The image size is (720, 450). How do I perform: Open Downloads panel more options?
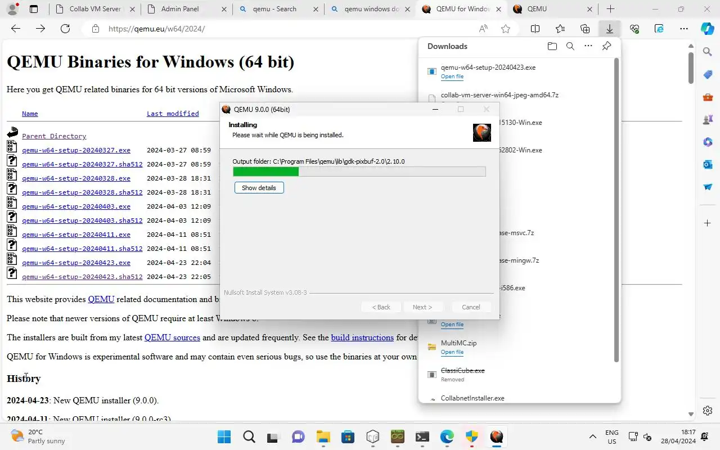coord(588,46)
